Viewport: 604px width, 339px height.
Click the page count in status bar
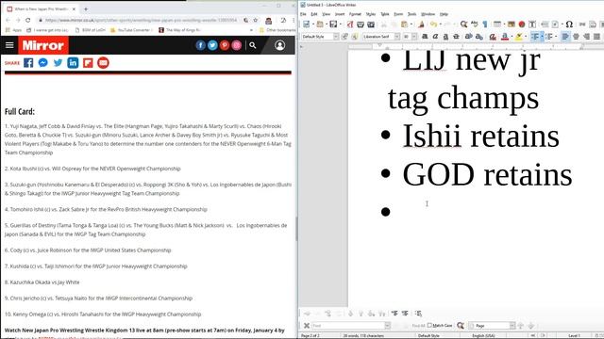[x=310, y=335]
